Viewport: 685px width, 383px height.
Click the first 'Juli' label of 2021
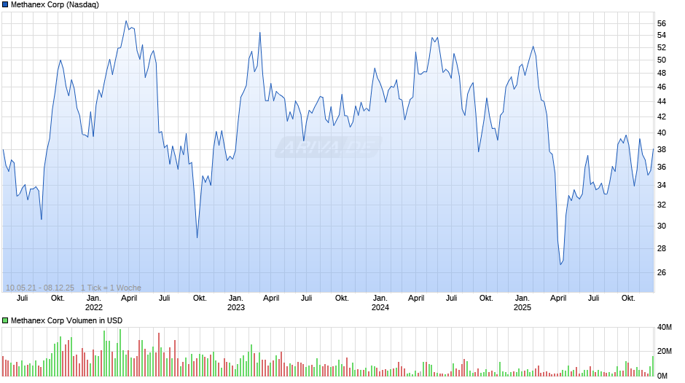(x=23, y=299)
